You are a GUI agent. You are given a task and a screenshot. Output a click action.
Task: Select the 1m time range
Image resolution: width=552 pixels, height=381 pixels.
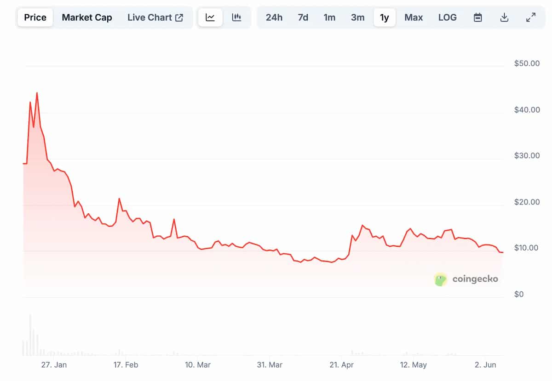tap(329, 17)
